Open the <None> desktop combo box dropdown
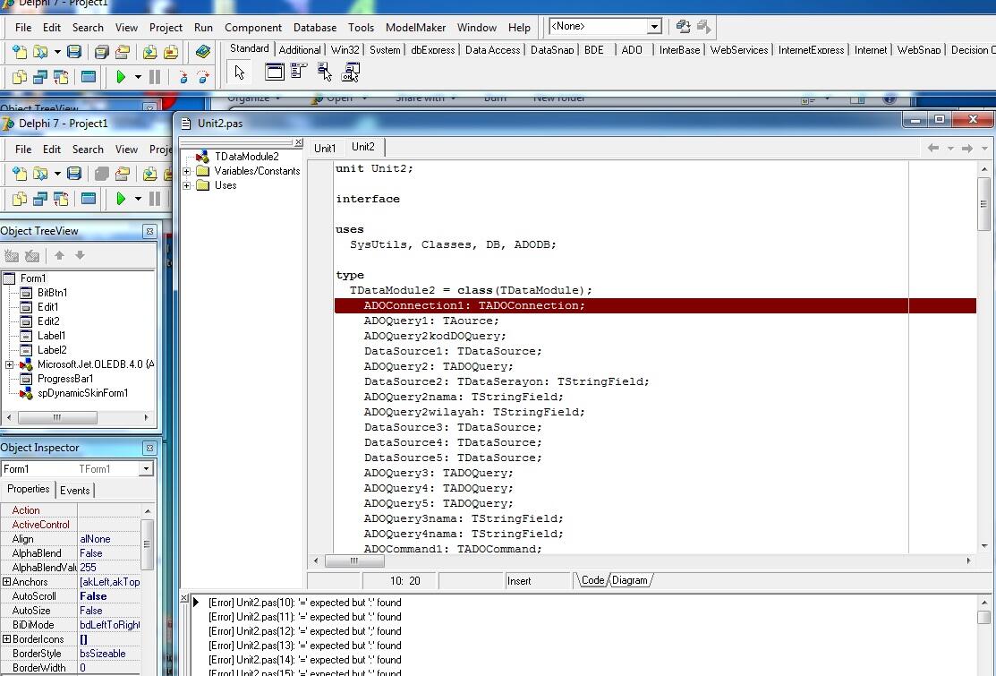The height and width of the screenshot is (676, 996). (x=654, y=27)
